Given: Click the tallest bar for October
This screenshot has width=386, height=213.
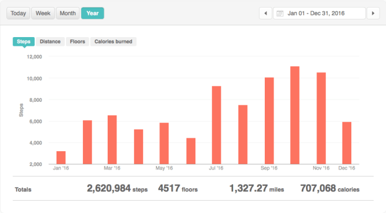Looking at the screenshot, I should coord(295,115).
